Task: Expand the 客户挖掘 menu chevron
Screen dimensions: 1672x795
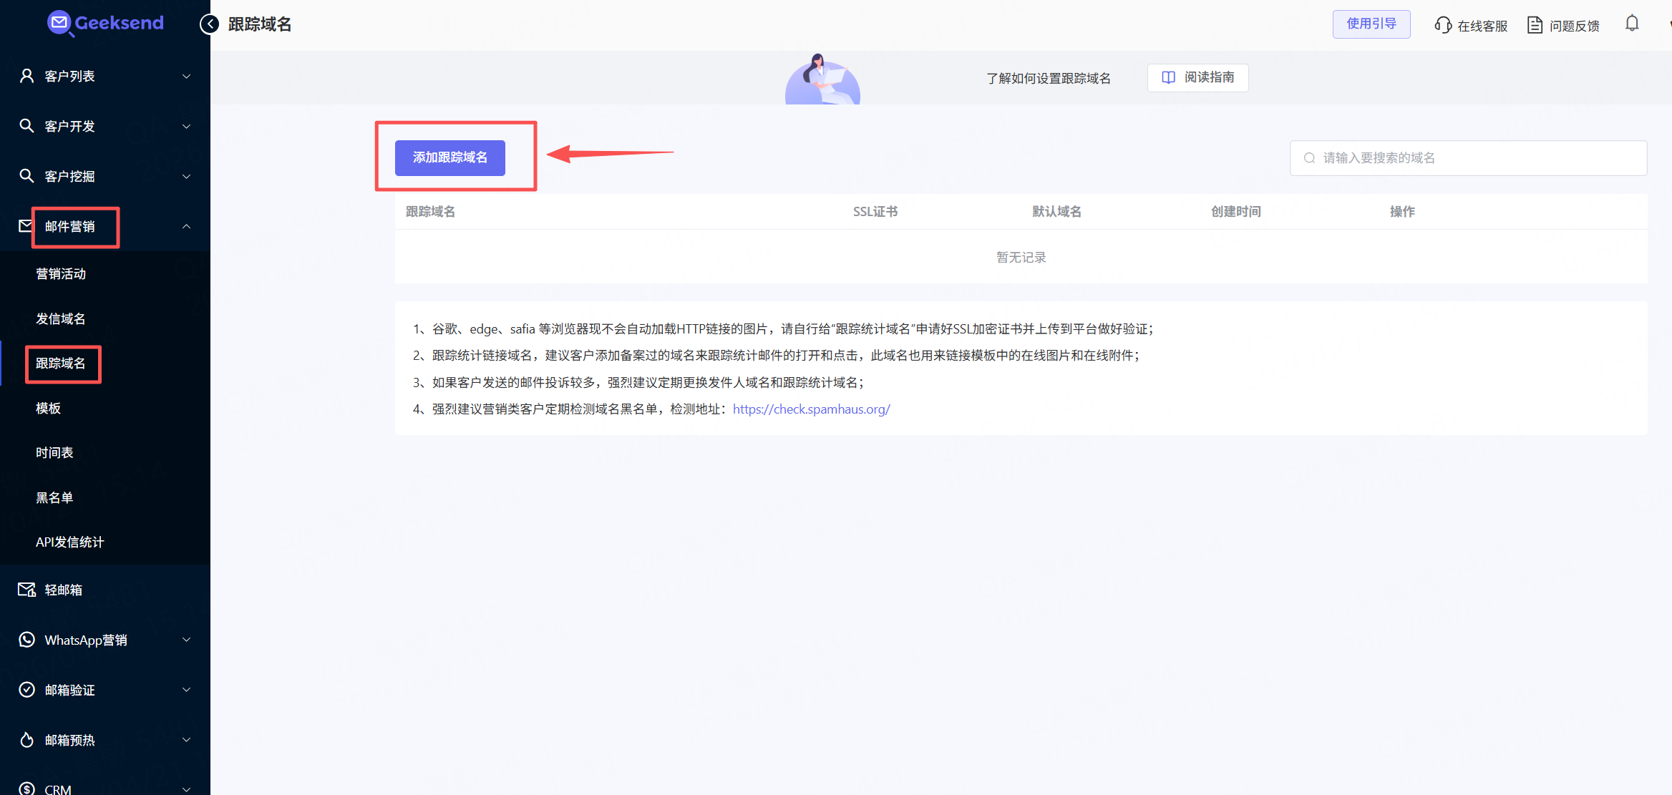Action: click(186, 177)
